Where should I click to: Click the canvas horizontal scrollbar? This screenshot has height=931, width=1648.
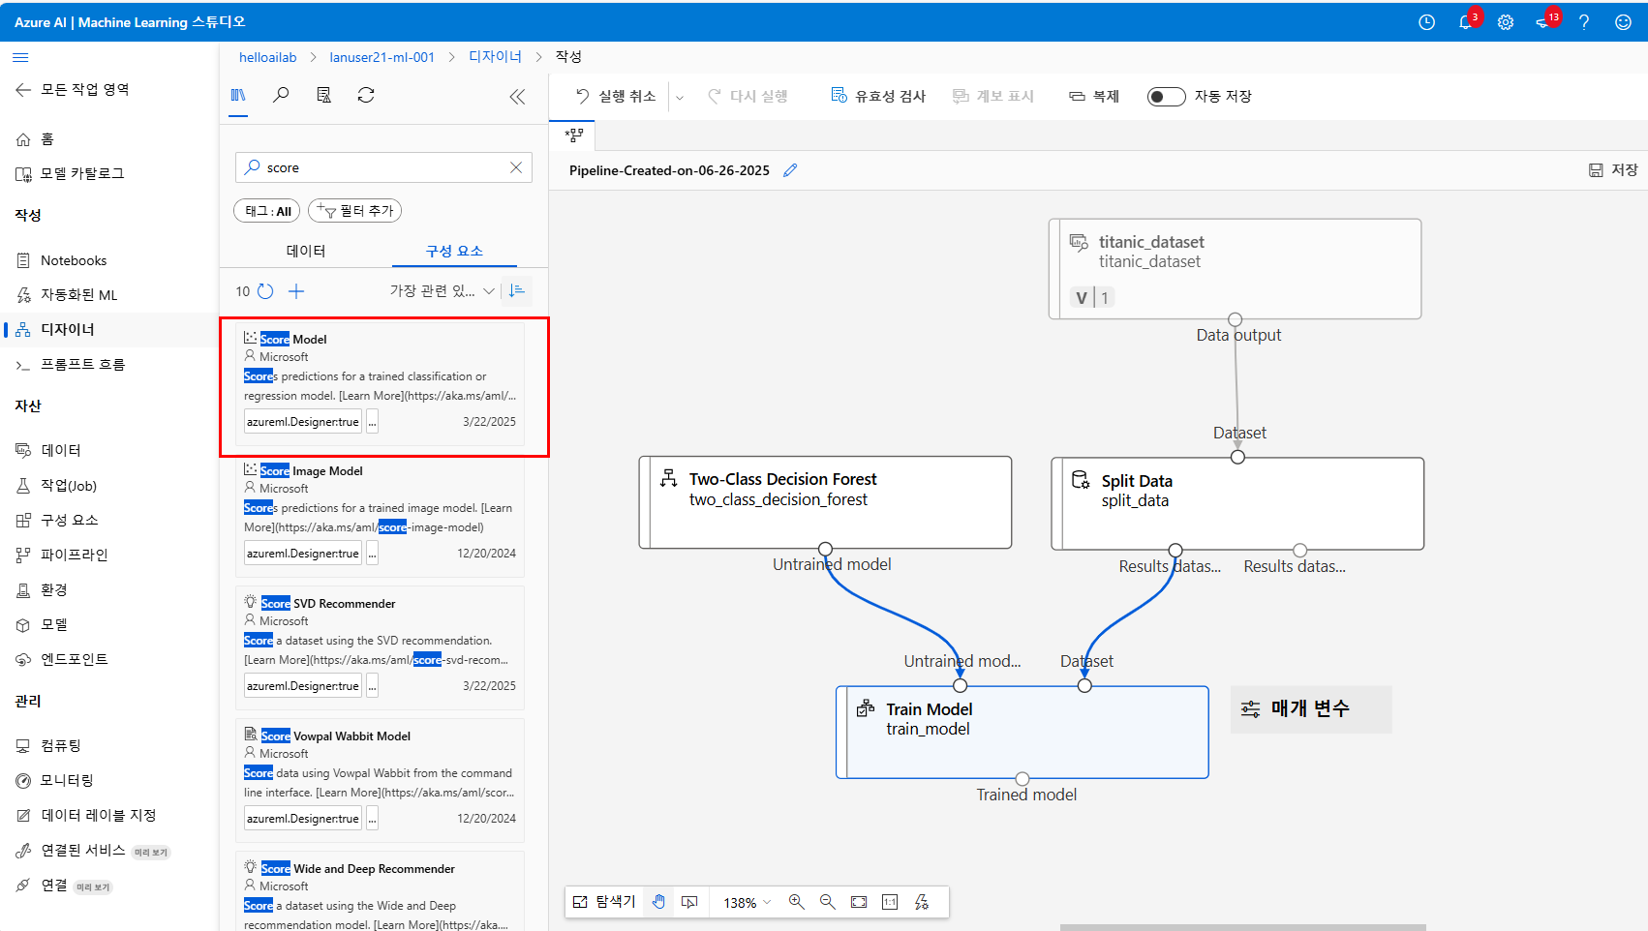(1243, 927)
